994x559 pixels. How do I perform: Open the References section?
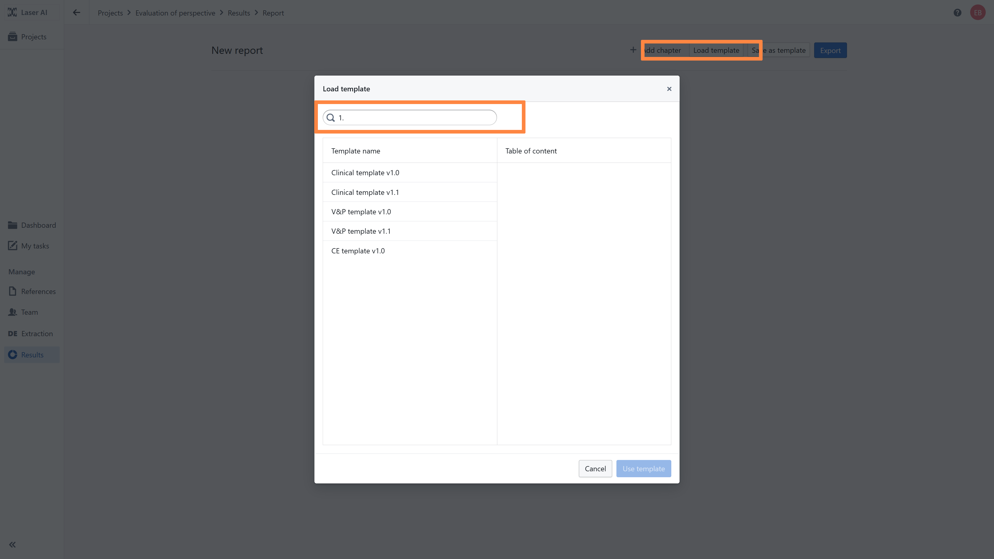click(x=38, y=291)
